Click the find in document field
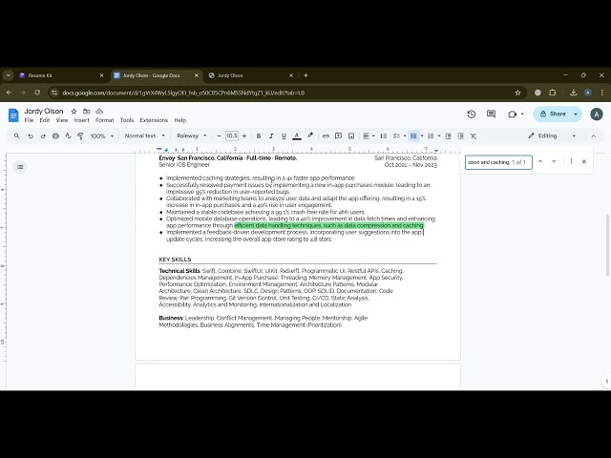The image size is (611, 458). point(498,162)
